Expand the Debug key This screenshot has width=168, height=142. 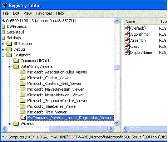pos(3,49)
